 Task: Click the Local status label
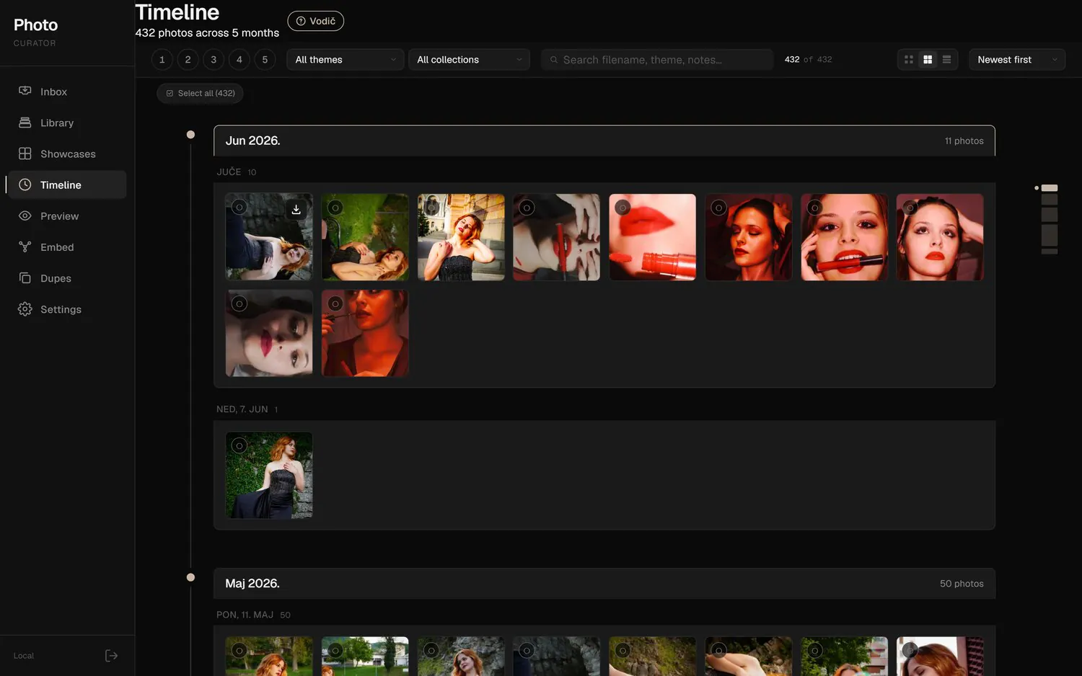(x=24, y=656)
